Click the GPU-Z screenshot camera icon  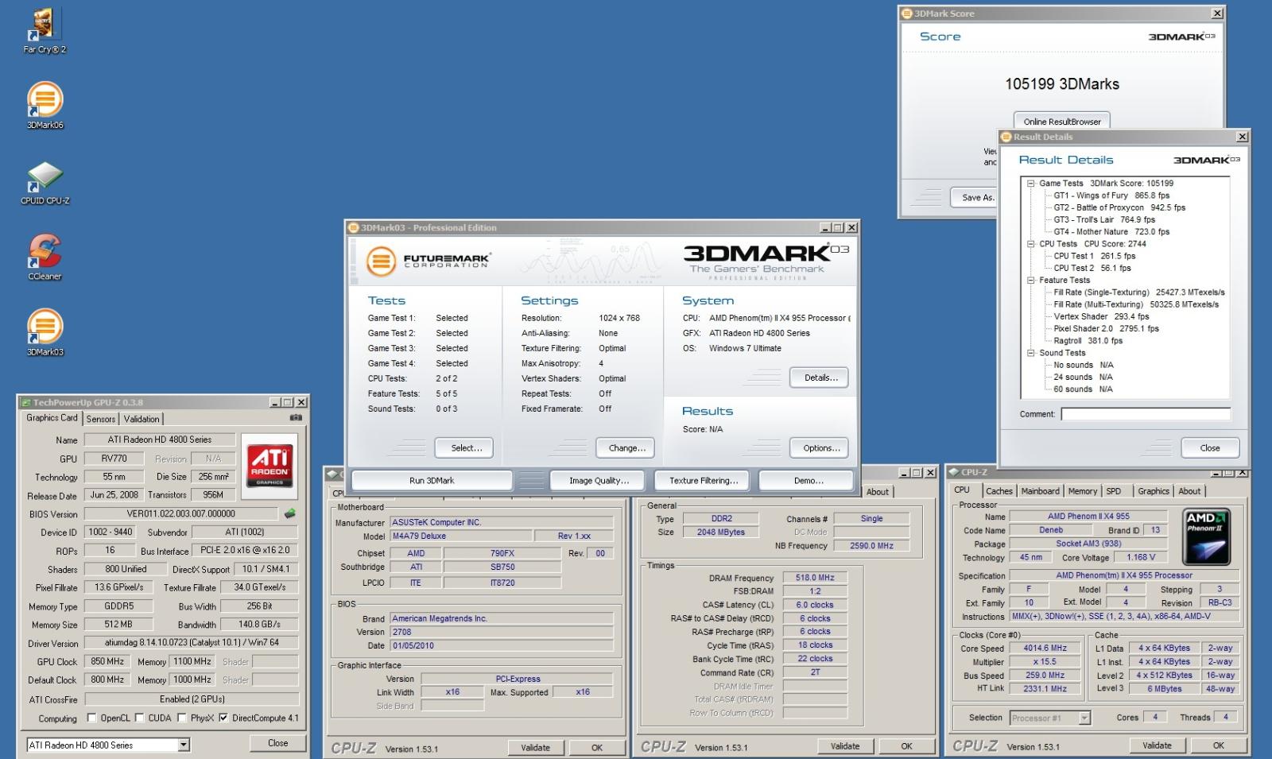tap(296, 417)
